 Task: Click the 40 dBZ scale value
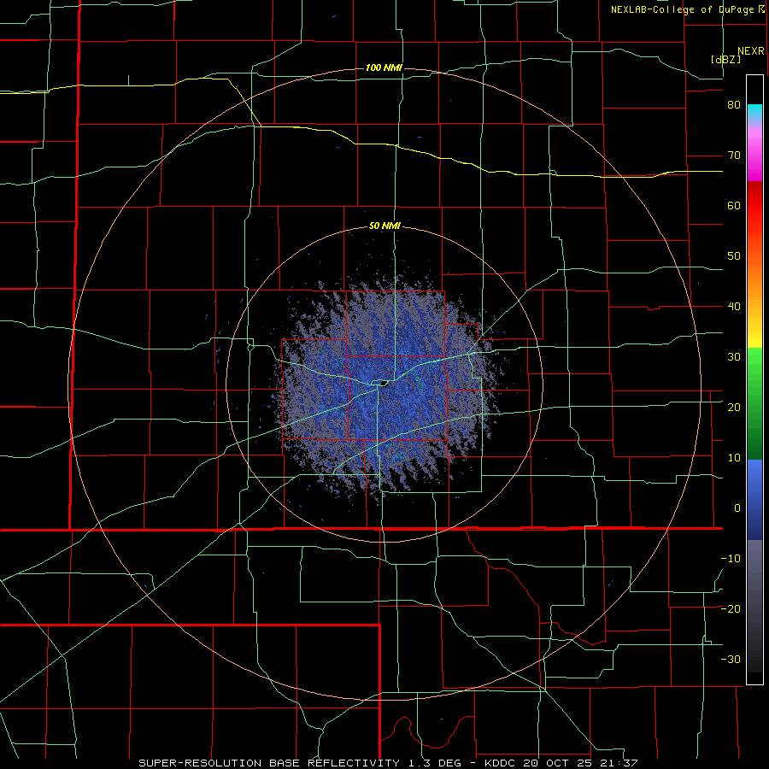pyautogui.click(x=734, y=307)
